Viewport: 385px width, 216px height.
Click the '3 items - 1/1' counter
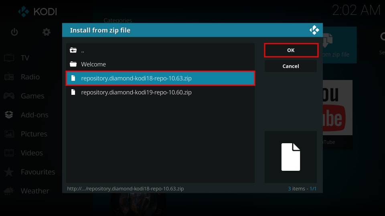point(302,188)
